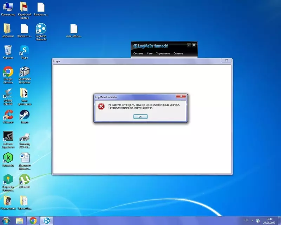Viewport: 281px width, 225px height.
Task: Select the AORUS ENGINE shortcut
Action: [8, 97]
